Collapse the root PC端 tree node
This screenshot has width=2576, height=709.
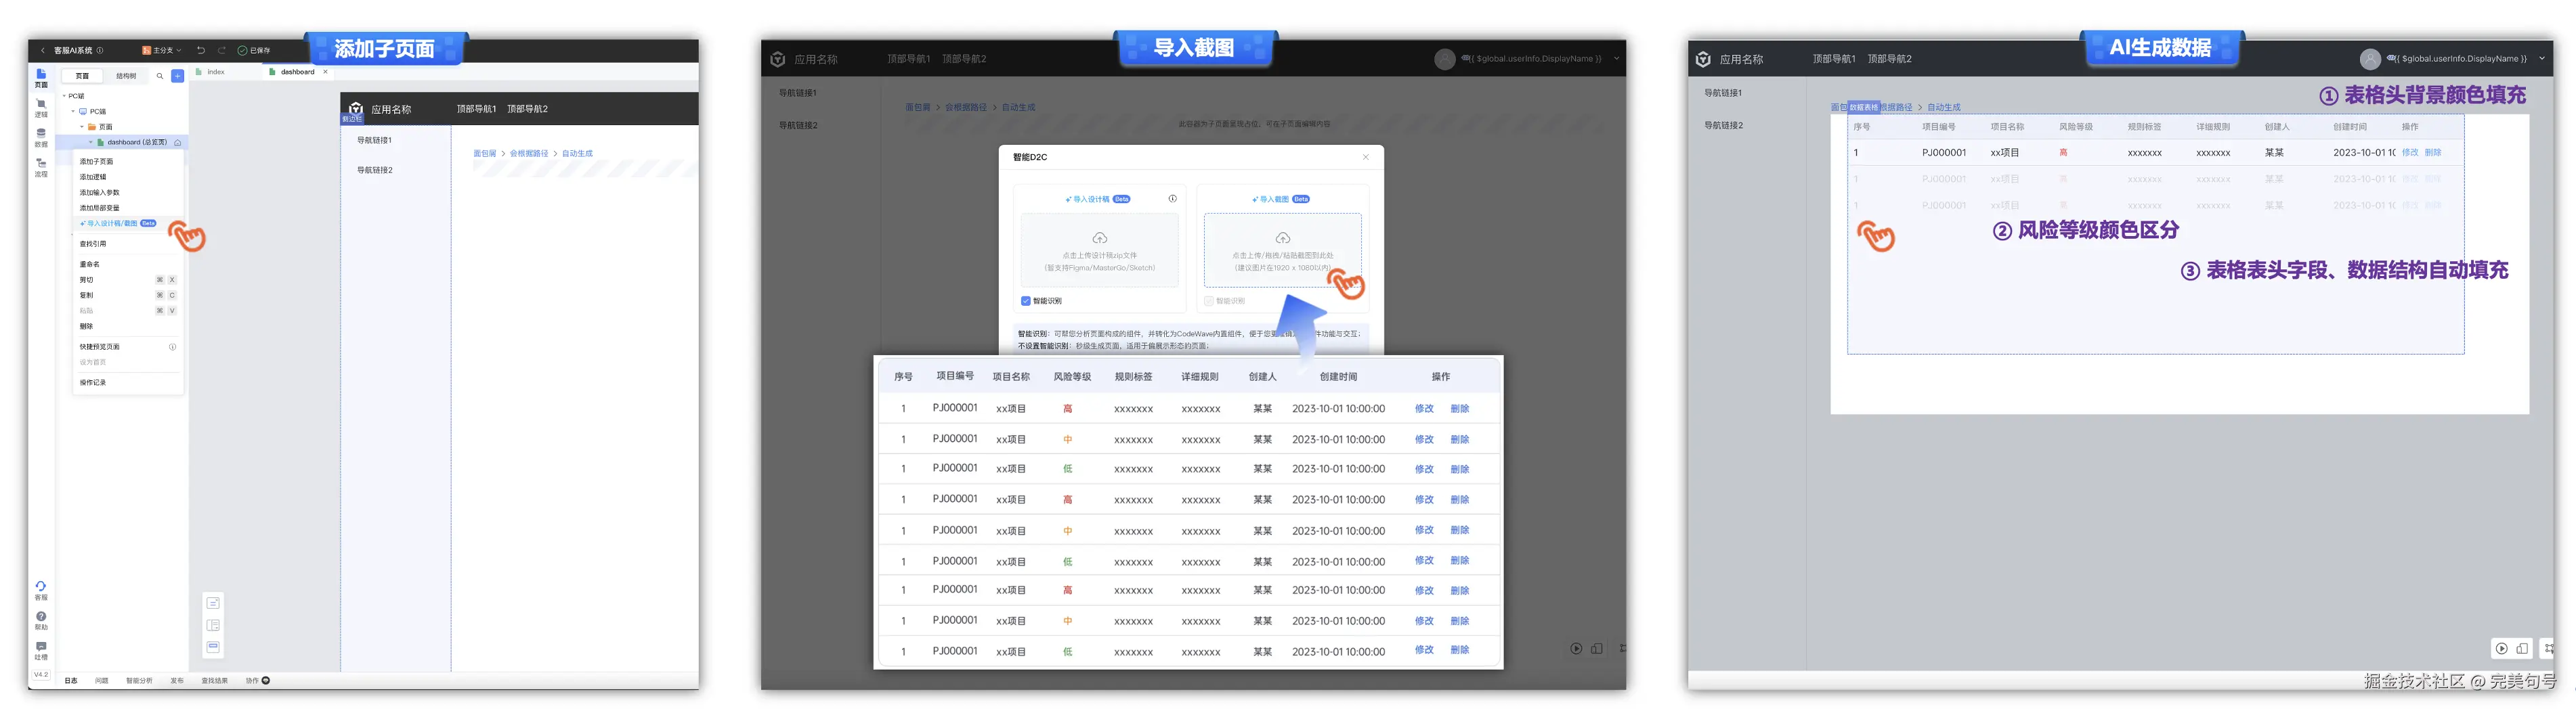65,97
